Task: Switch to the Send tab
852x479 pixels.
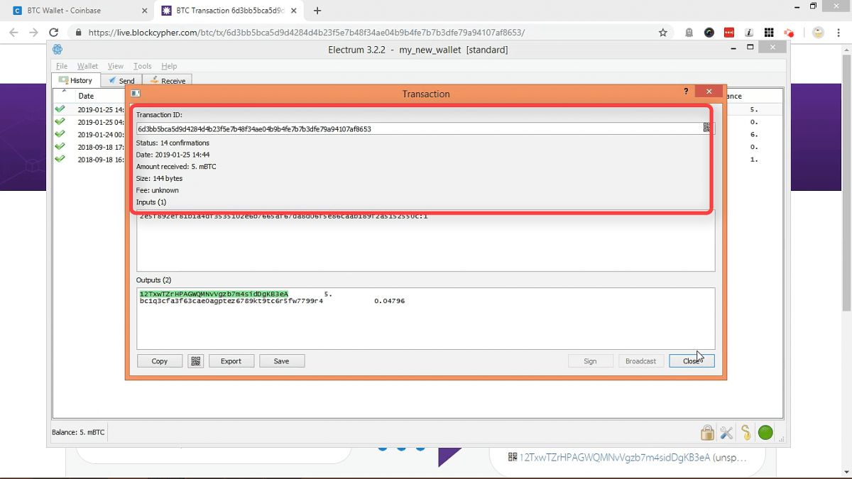Action: tap(121, 81)
